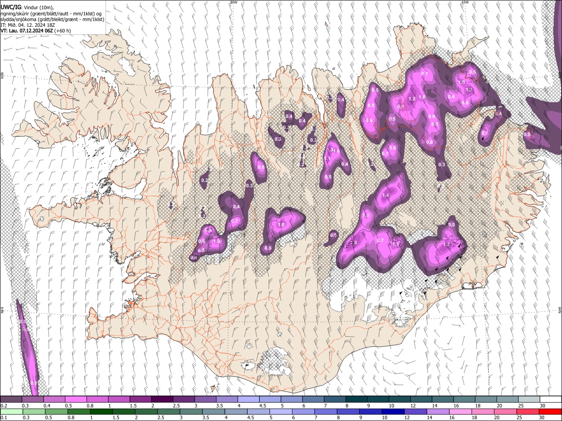The image size is (562, 421).
Task: Click the "30" label on the rain legend row
Action: (542, 418)
